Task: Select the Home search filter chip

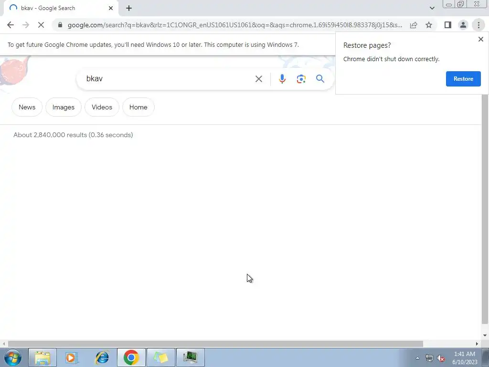Action: click(x=138, y=107)
